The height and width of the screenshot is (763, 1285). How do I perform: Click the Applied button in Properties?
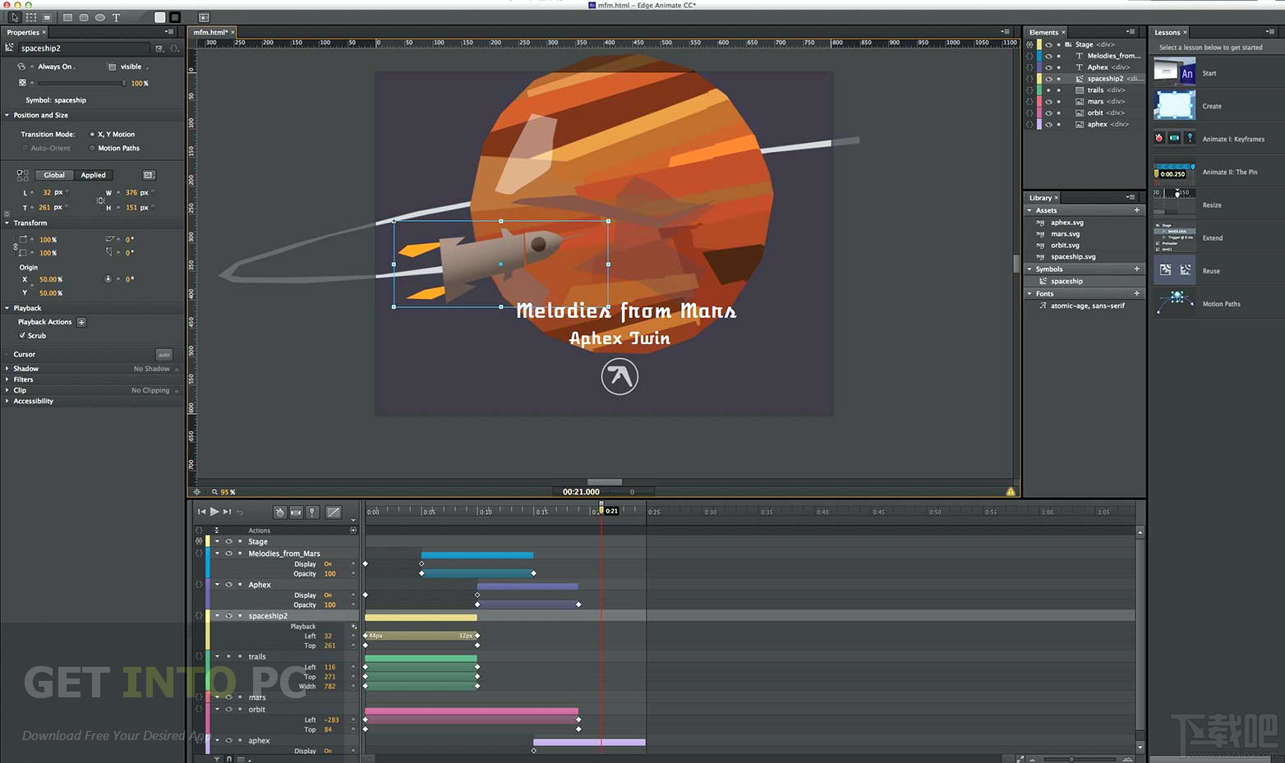coord(93,175)
